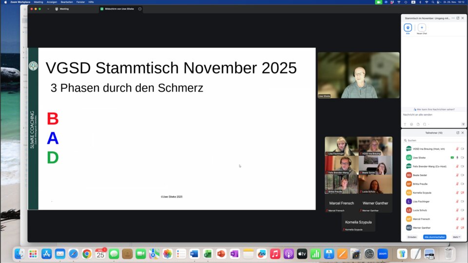
Task: Close the chat panel
Action: 463,18
